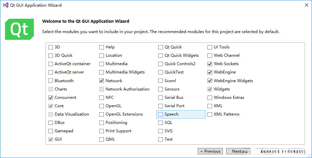Turn on the Qt Quick module
The image size is (312, 158).
pyautogui.click(x=161, y=47)
